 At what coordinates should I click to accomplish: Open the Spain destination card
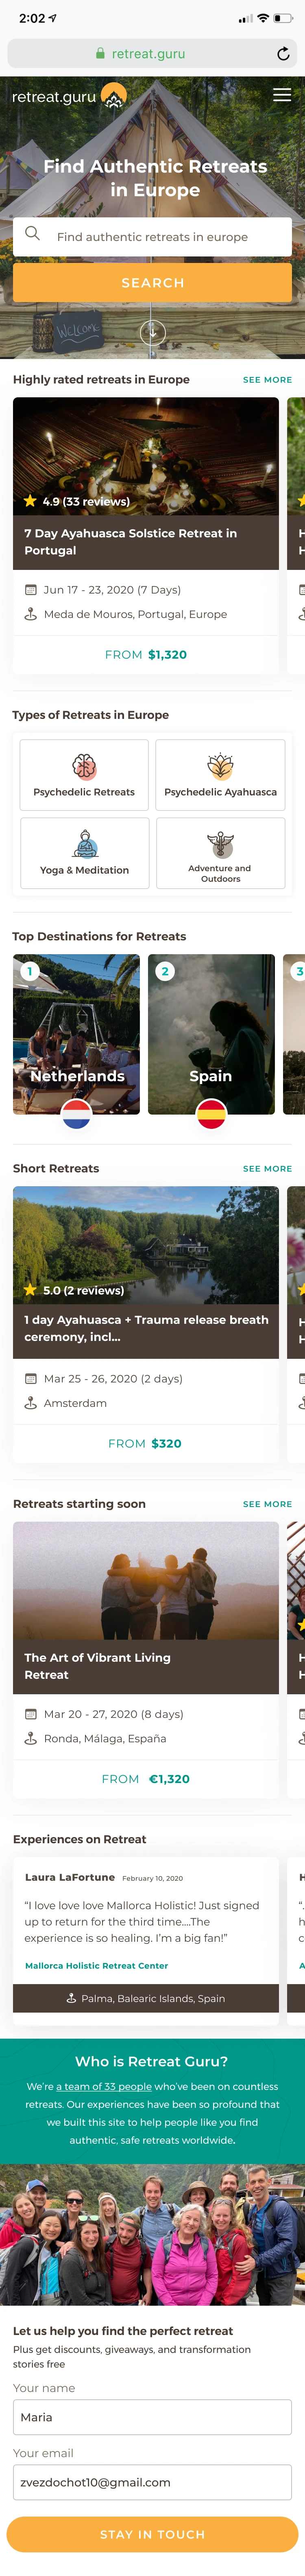(x=211, y=1035)
